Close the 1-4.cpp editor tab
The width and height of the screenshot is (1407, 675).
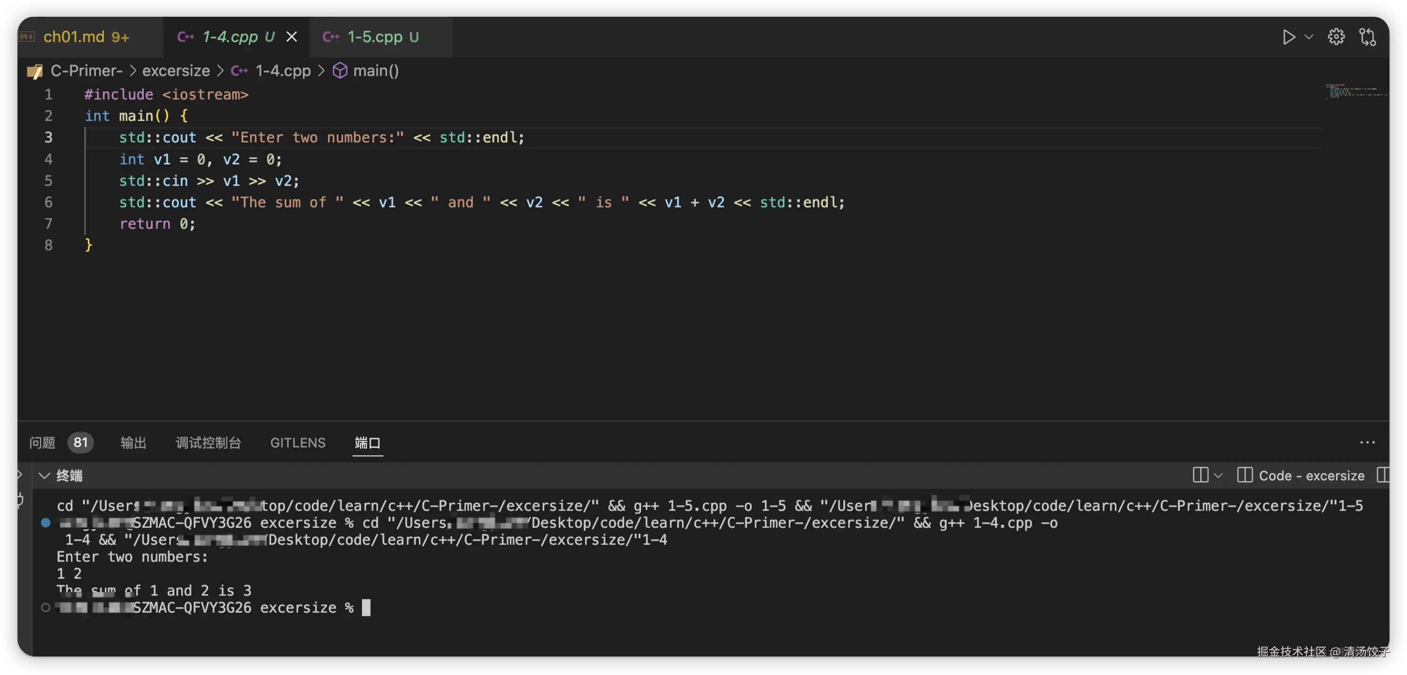tap(292, 37)
